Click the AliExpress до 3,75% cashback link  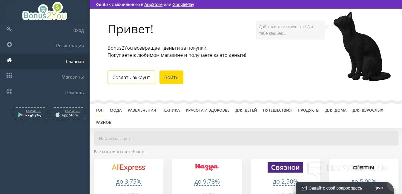[129, 182]
